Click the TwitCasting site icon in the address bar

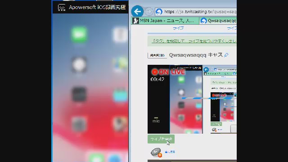click(159, 12)
